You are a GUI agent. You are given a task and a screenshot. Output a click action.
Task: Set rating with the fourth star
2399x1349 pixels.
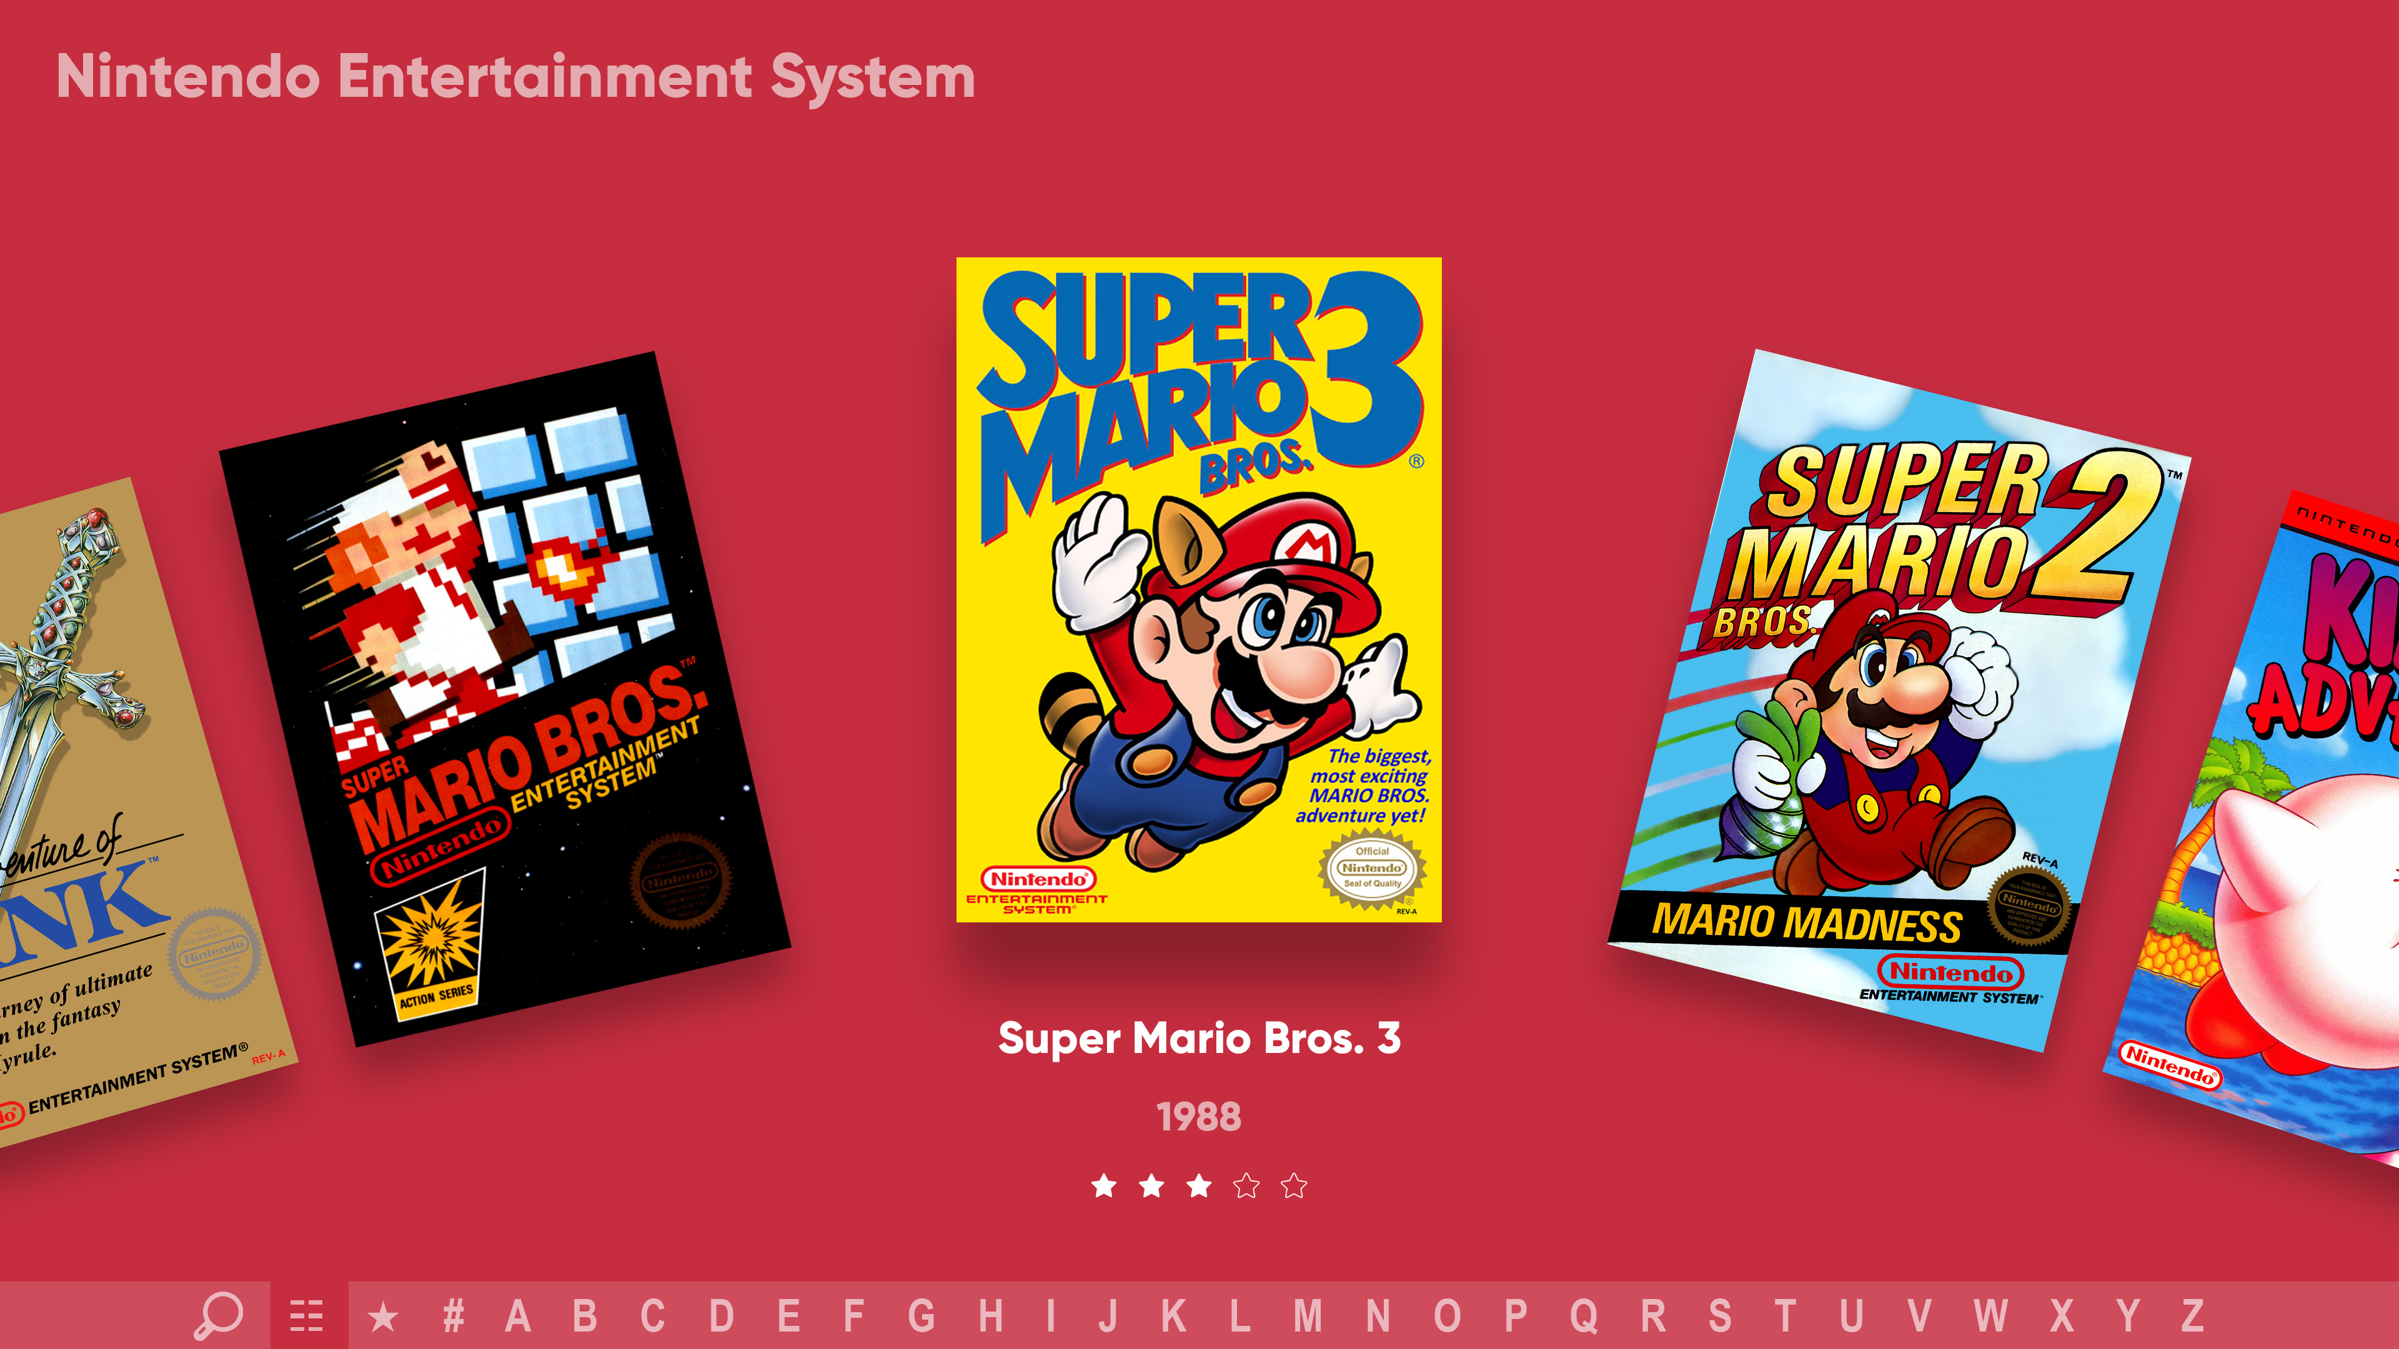pos(1247,1185)
